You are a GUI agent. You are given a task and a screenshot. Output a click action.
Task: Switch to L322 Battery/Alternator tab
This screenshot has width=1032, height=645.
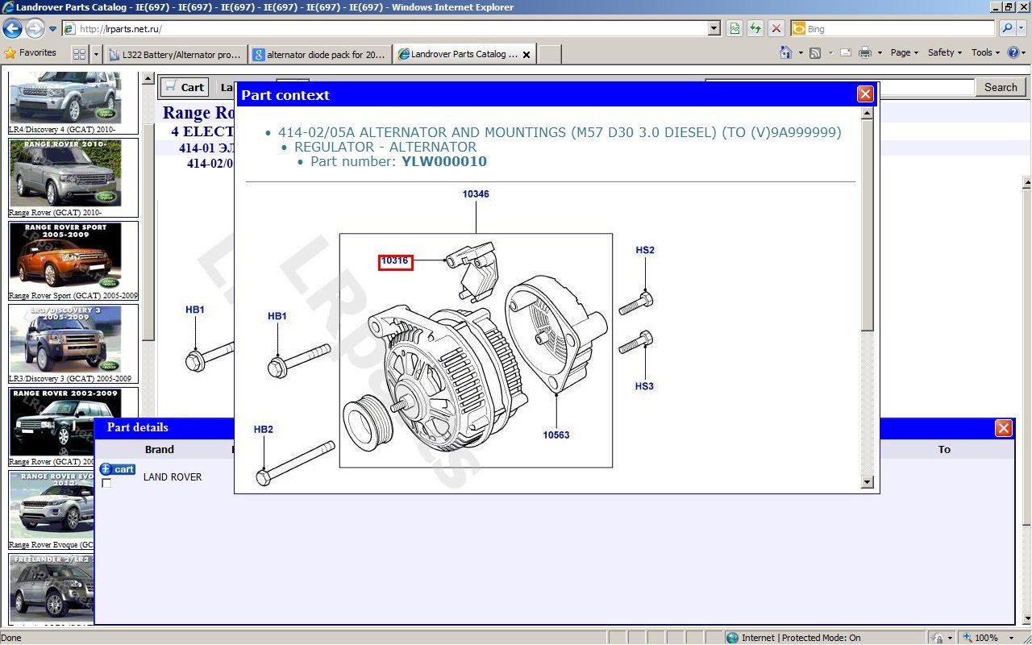pos(175,55)
